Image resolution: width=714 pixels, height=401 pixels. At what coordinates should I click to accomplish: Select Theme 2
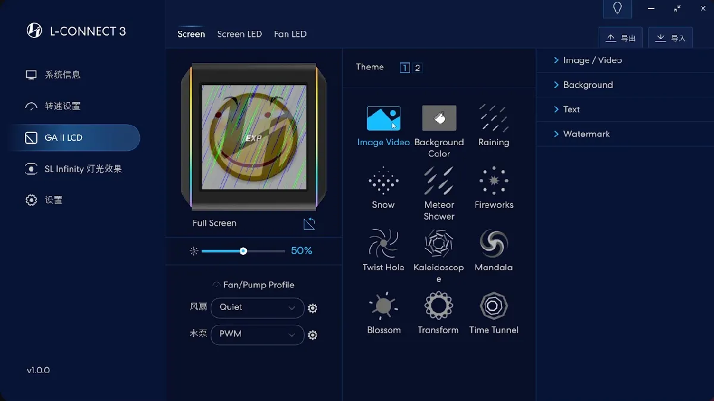tap(418, 68)
